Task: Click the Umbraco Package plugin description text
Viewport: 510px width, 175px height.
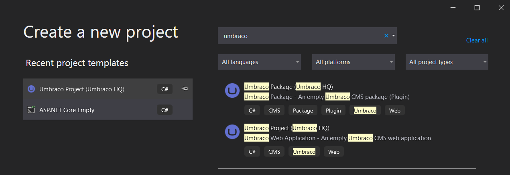Action: [327, 97]
